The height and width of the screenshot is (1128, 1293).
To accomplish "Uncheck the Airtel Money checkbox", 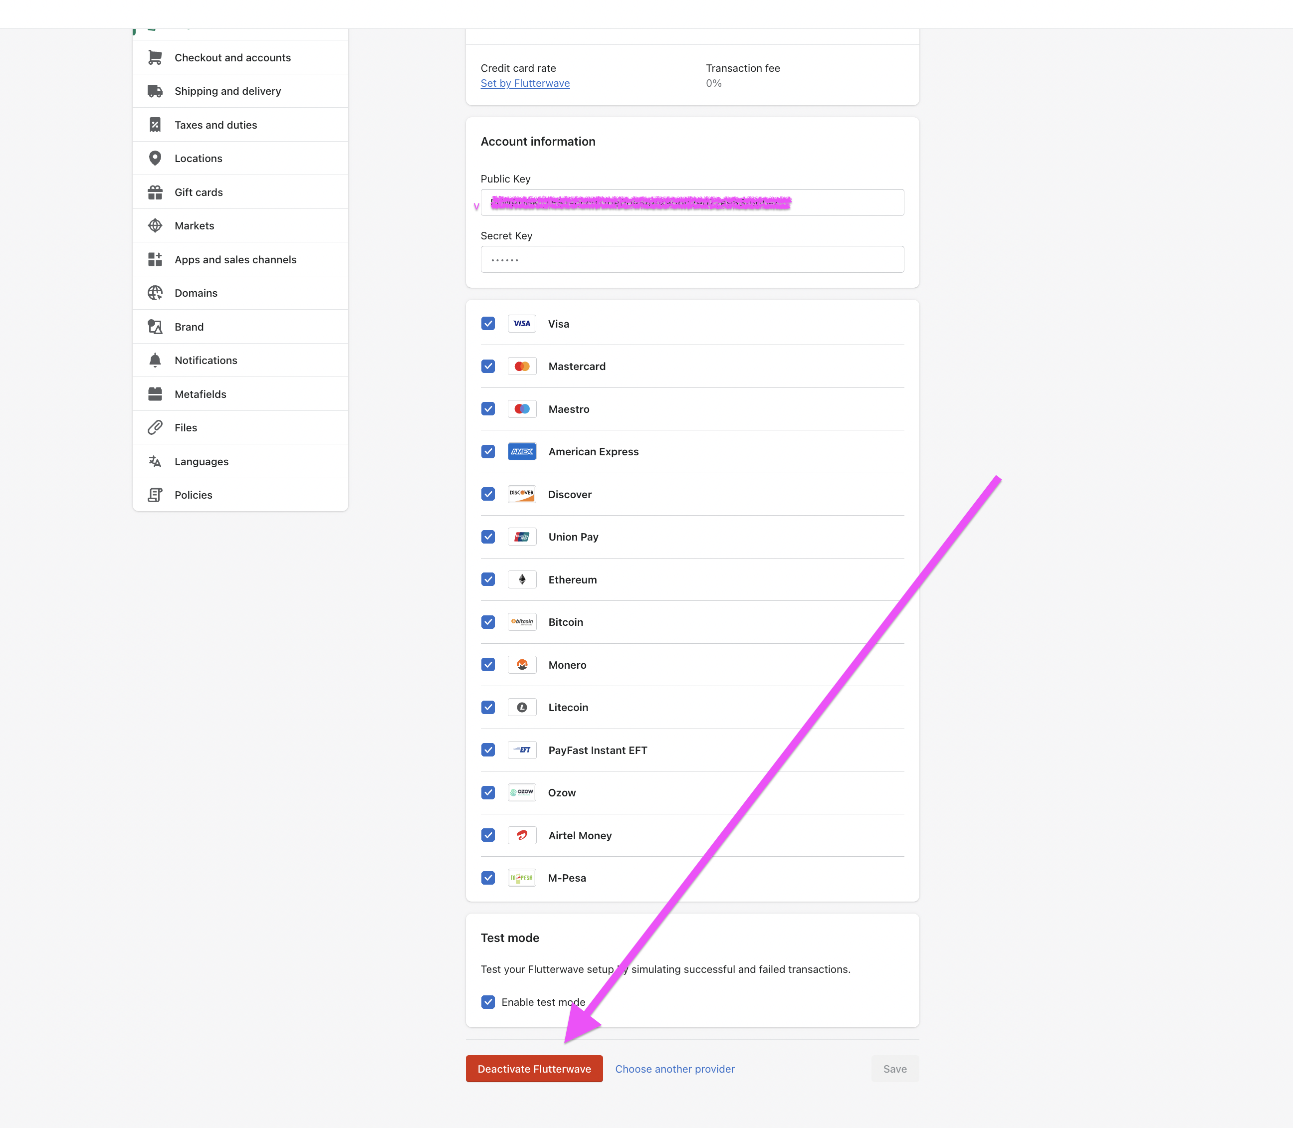I will tap(488, 835).
